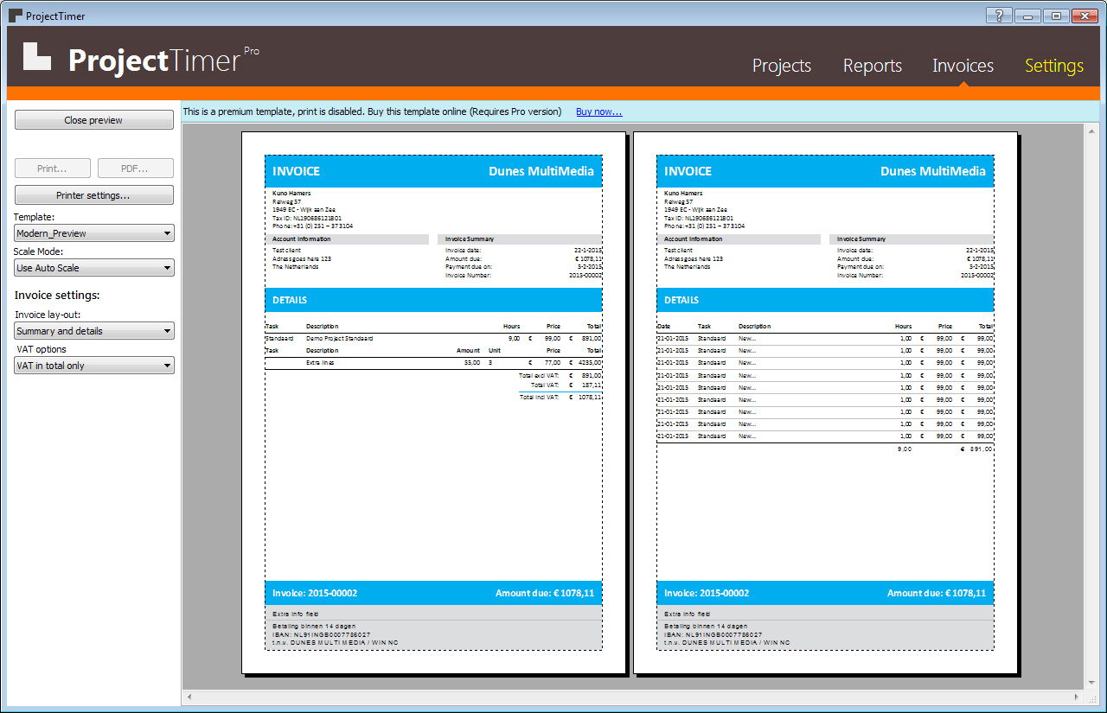Follow the Buy now... link
The image size is (1107, 713).
(599, 111)
